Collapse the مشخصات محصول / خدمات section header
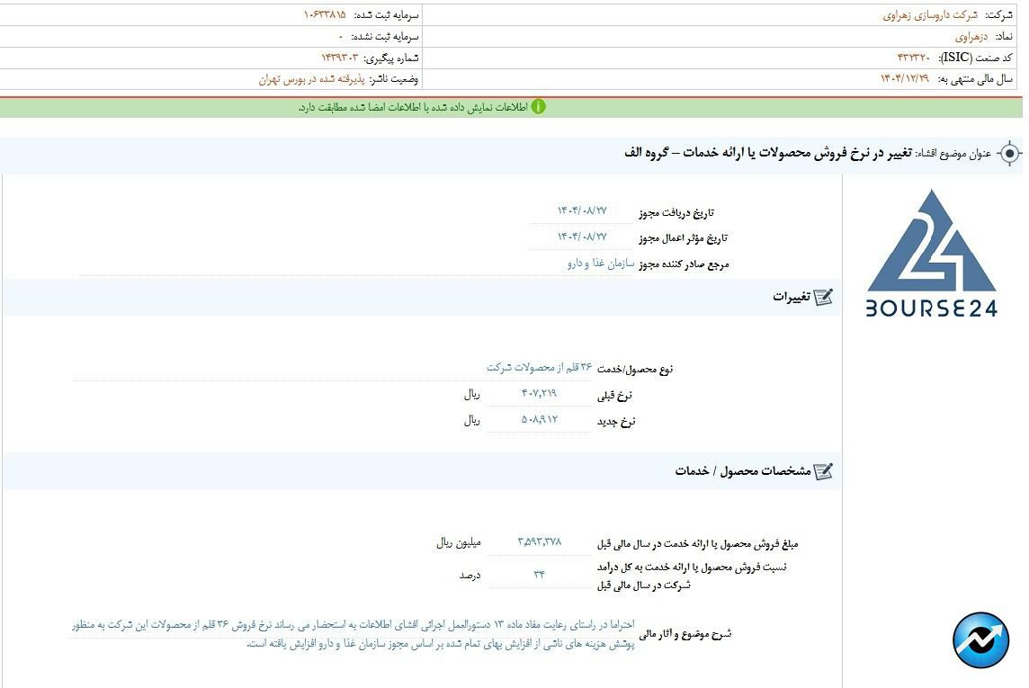 743,471
